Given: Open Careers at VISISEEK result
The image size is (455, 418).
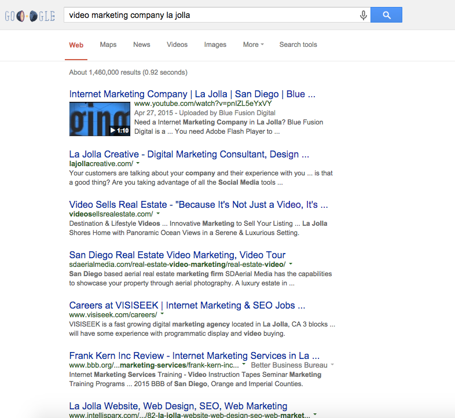Looking at the screenshot, I should click(x=187, y=305).
